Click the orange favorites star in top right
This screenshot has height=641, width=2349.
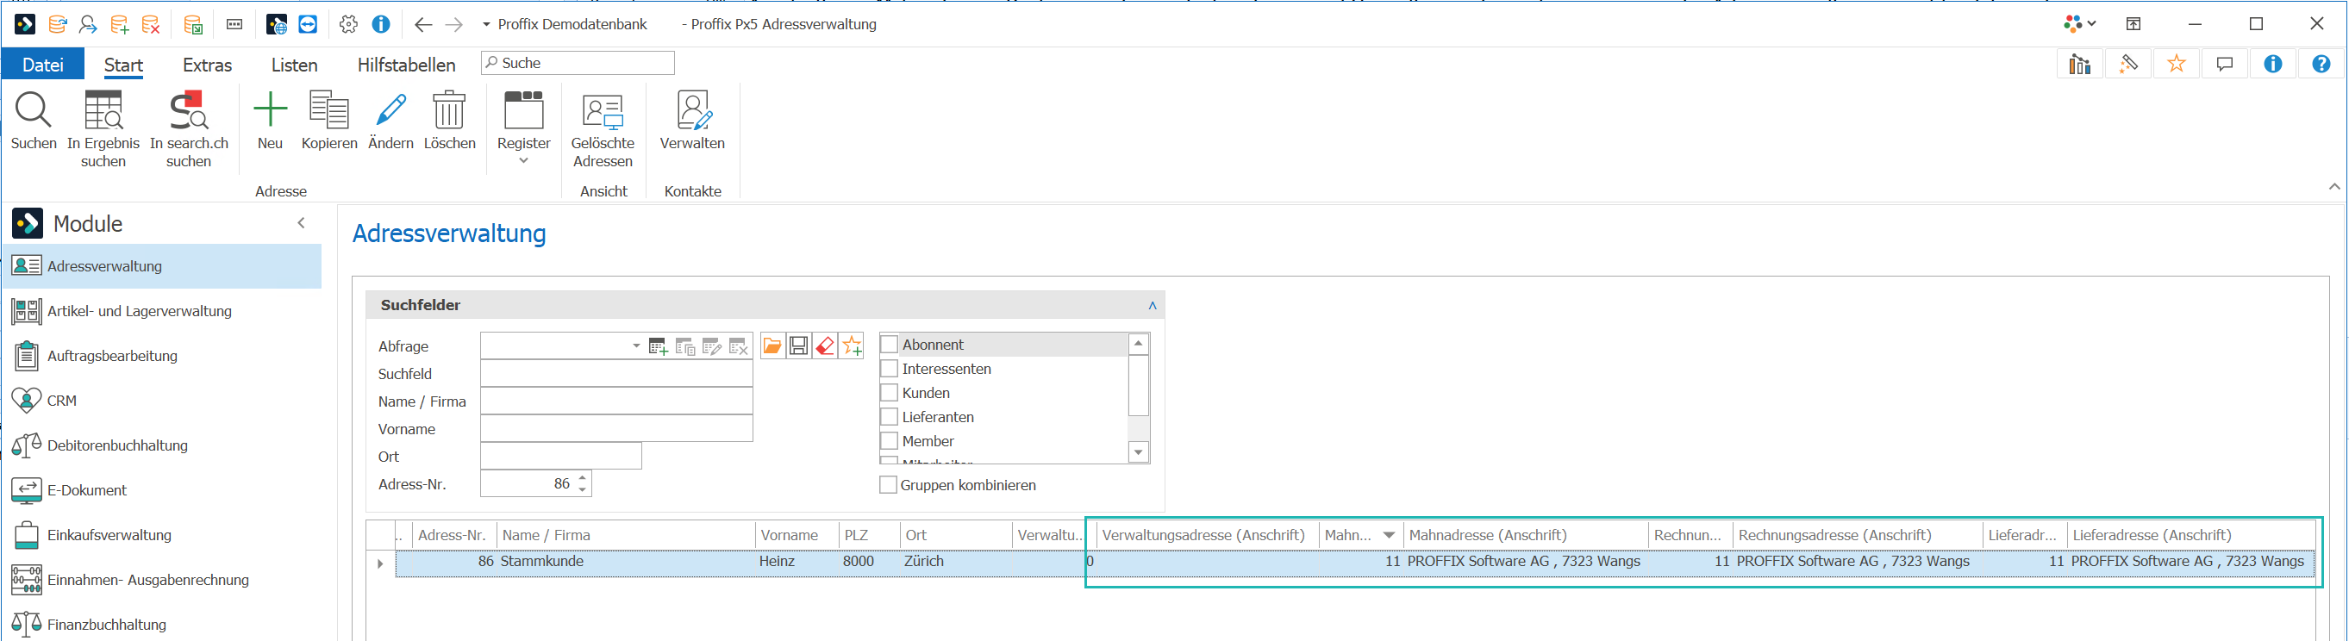pyautogui.click(x=2177, y=64)
